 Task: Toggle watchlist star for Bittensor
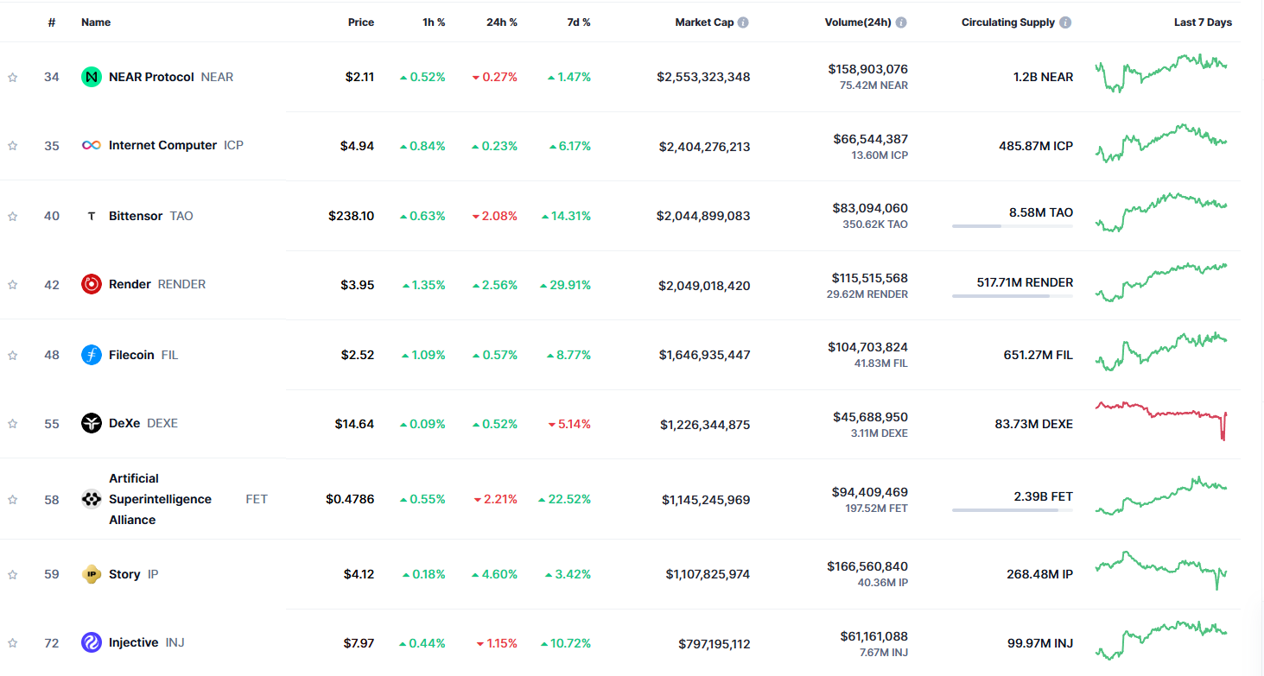(13, 216)
